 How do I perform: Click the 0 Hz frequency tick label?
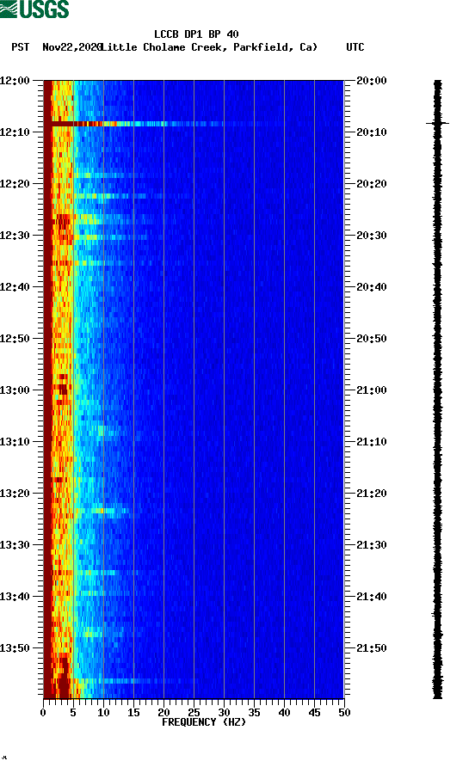[x=43, y=713]
